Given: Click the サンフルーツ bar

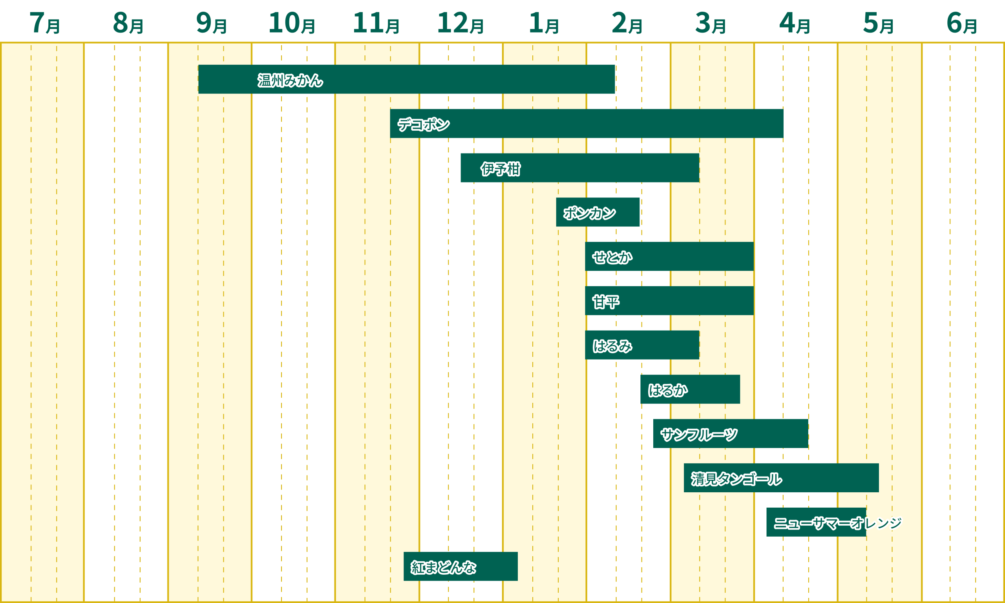Looking at the screenshot, I should coord(731,433).
